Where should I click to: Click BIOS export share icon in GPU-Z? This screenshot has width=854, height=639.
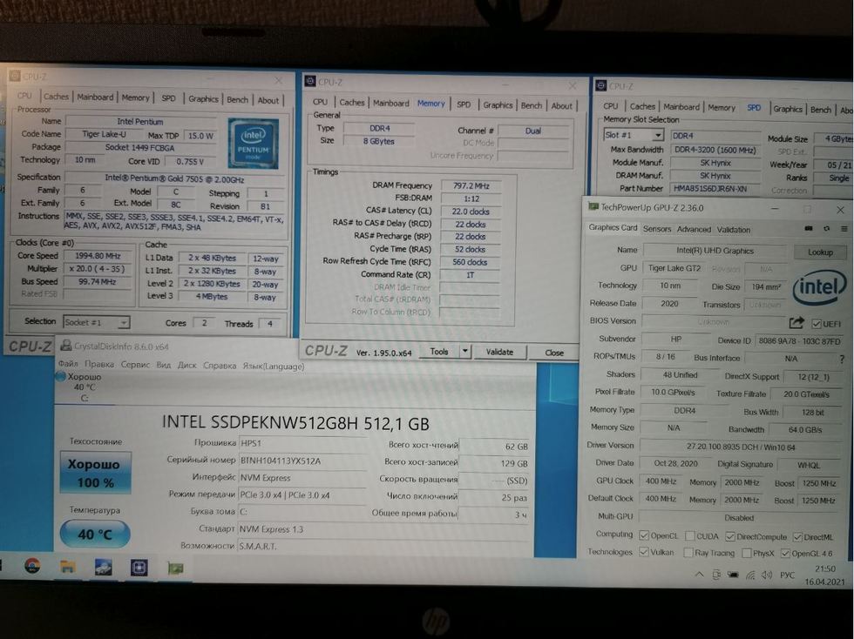796,322
